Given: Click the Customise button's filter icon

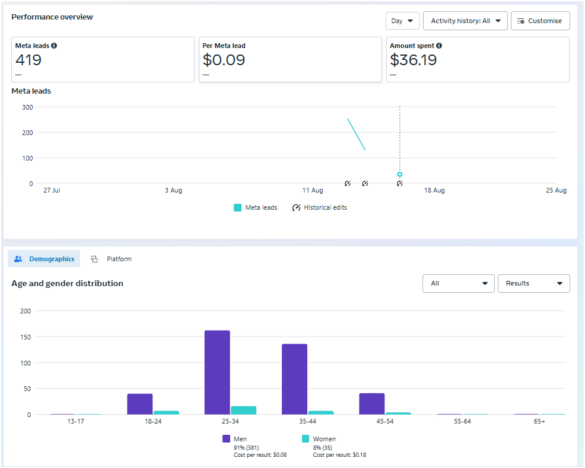Looking at the screenshot, I should [x=520, y=21].
